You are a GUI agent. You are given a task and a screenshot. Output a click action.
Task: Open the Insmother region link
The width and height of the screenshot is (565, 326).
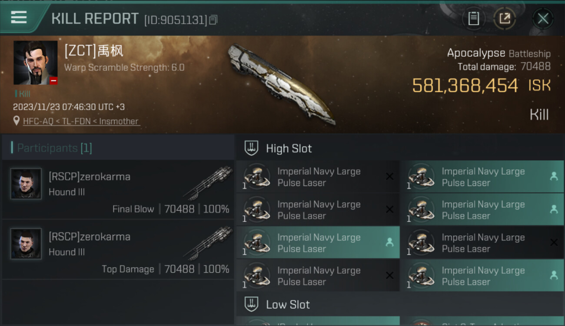click(x=119, y=121)
